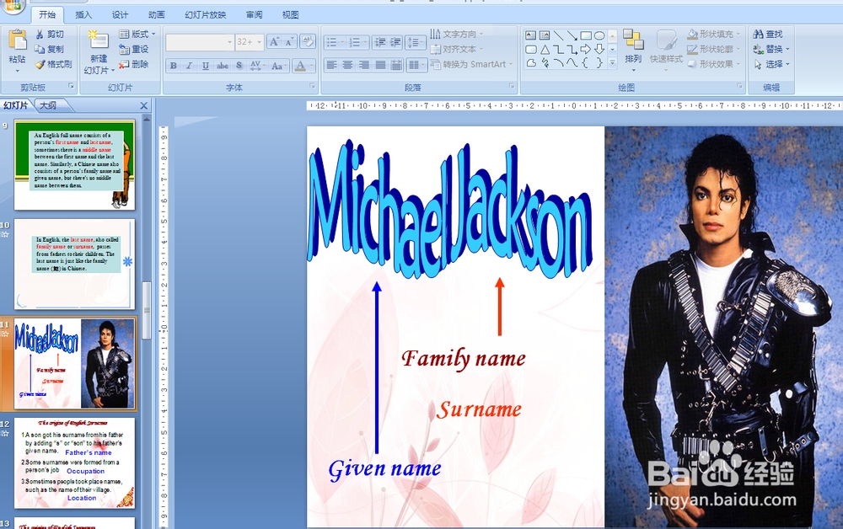Select the straight line shape
Viewport: 843px width, 529px height.
(x=559, y=36)
